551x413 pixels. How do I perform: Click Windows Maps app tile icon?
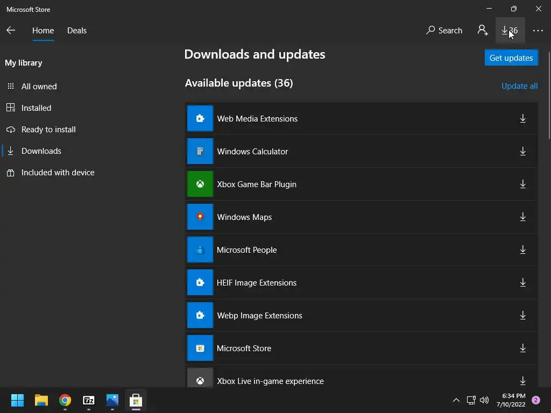click(x=200, y=217)
